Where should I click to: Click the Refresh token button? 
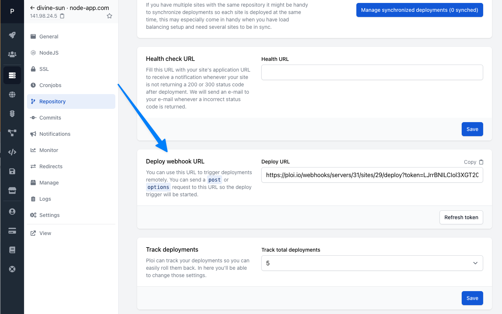(461, 217)
